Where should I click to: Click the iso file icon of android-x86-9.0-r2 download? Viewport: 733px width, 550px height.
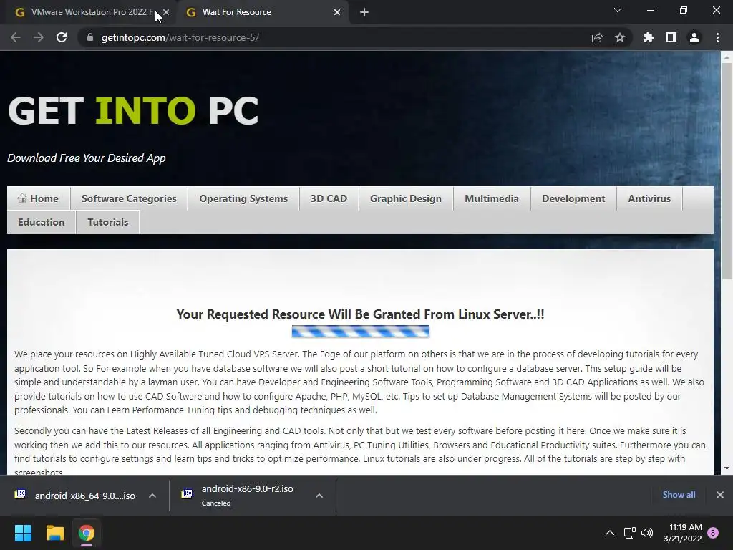[187, 494]
